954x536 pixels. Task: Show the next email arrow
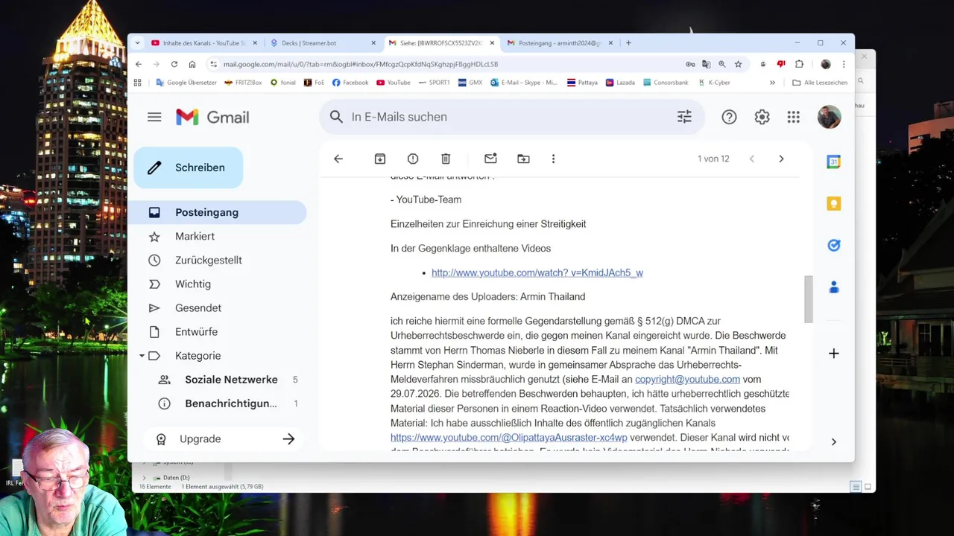coord(781,159)
